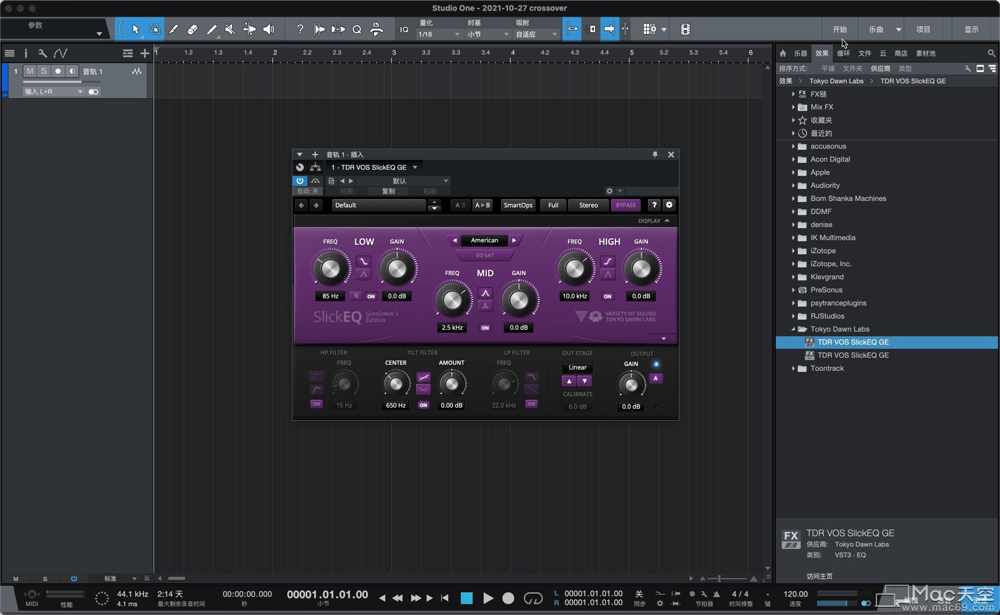Select the Listen speaker tool
This screenshot has height=615, width=1000.
[269, 29]
